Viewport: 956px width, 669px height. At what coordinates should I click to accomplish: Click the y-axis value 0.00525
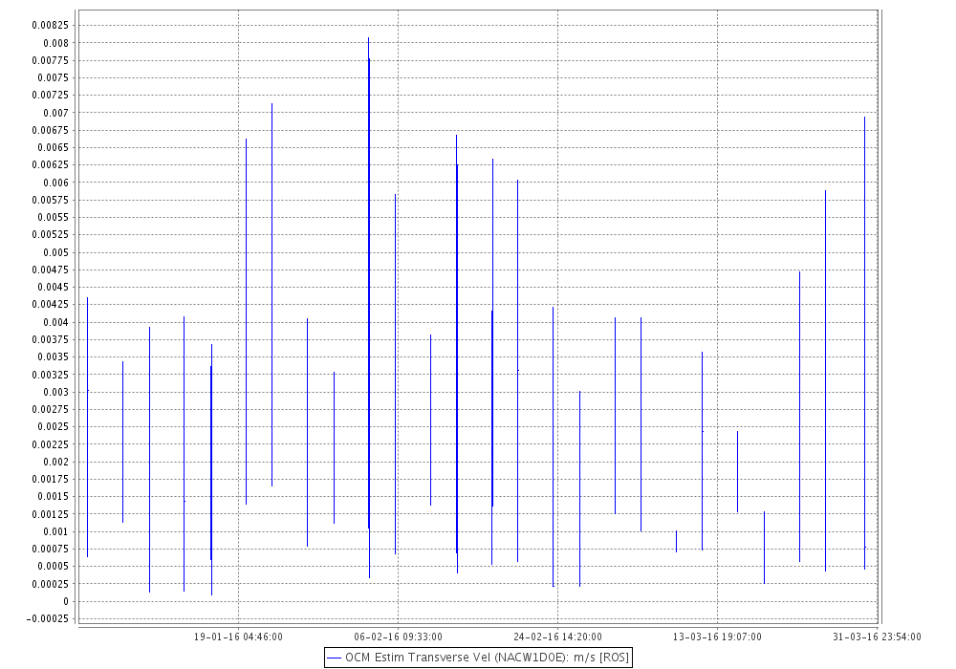[x=51, y=234]
